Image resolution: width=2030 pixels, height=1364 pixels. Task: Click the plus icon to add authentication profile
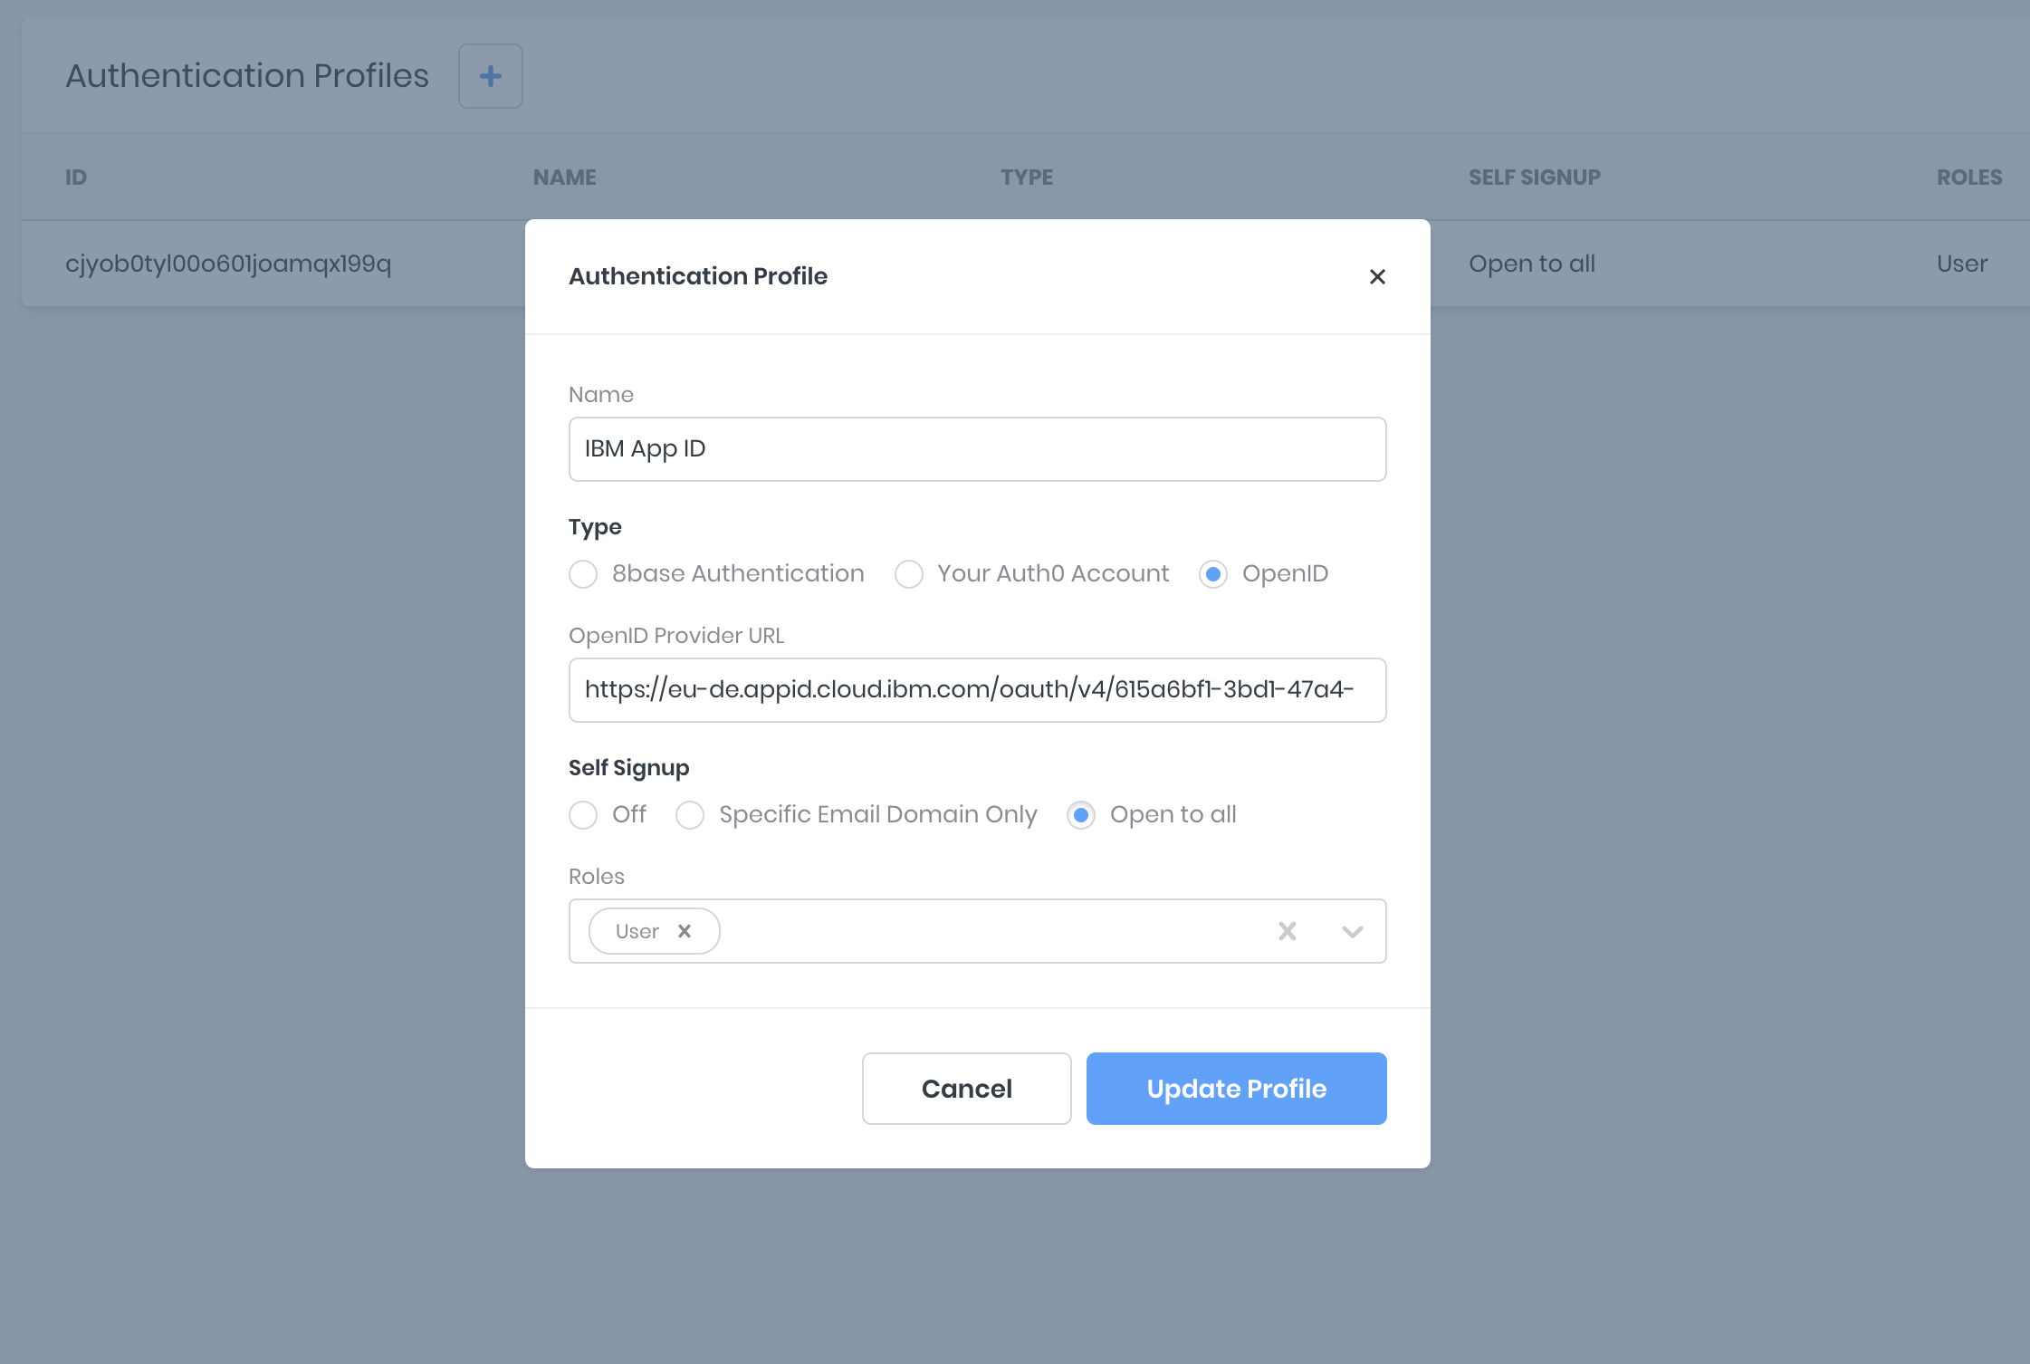pyautogui.click(x=490, y=76)
